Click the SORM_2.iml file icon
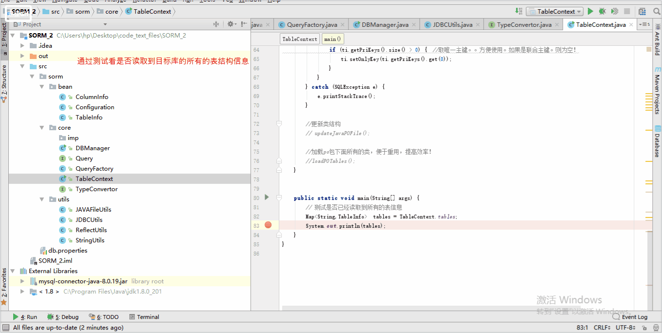662x333 pixels. 34,261
